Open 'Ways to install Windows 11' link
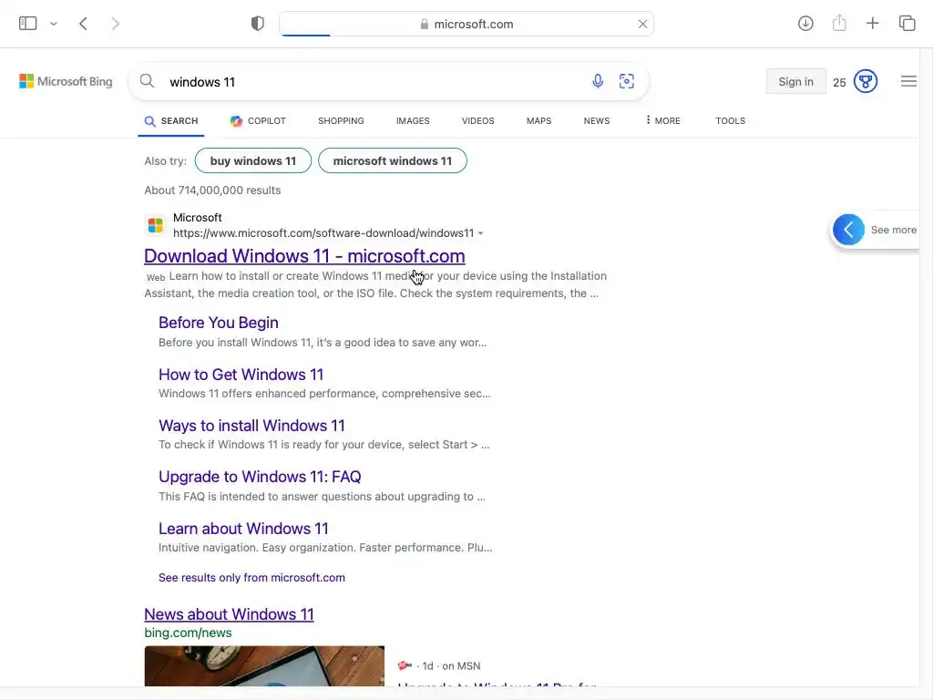The height and width of the screenshot is (700, 933). [251, 426]
